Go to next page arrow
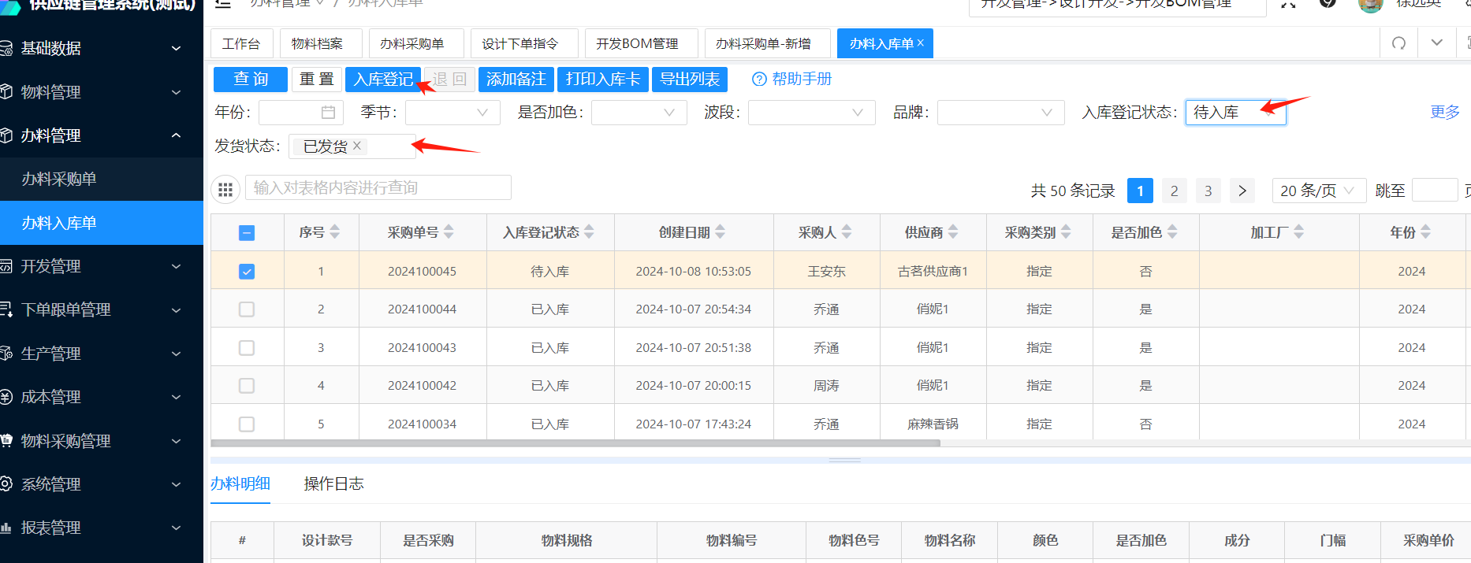This screenshot has width=1471, height=563. pos(1242,191)
